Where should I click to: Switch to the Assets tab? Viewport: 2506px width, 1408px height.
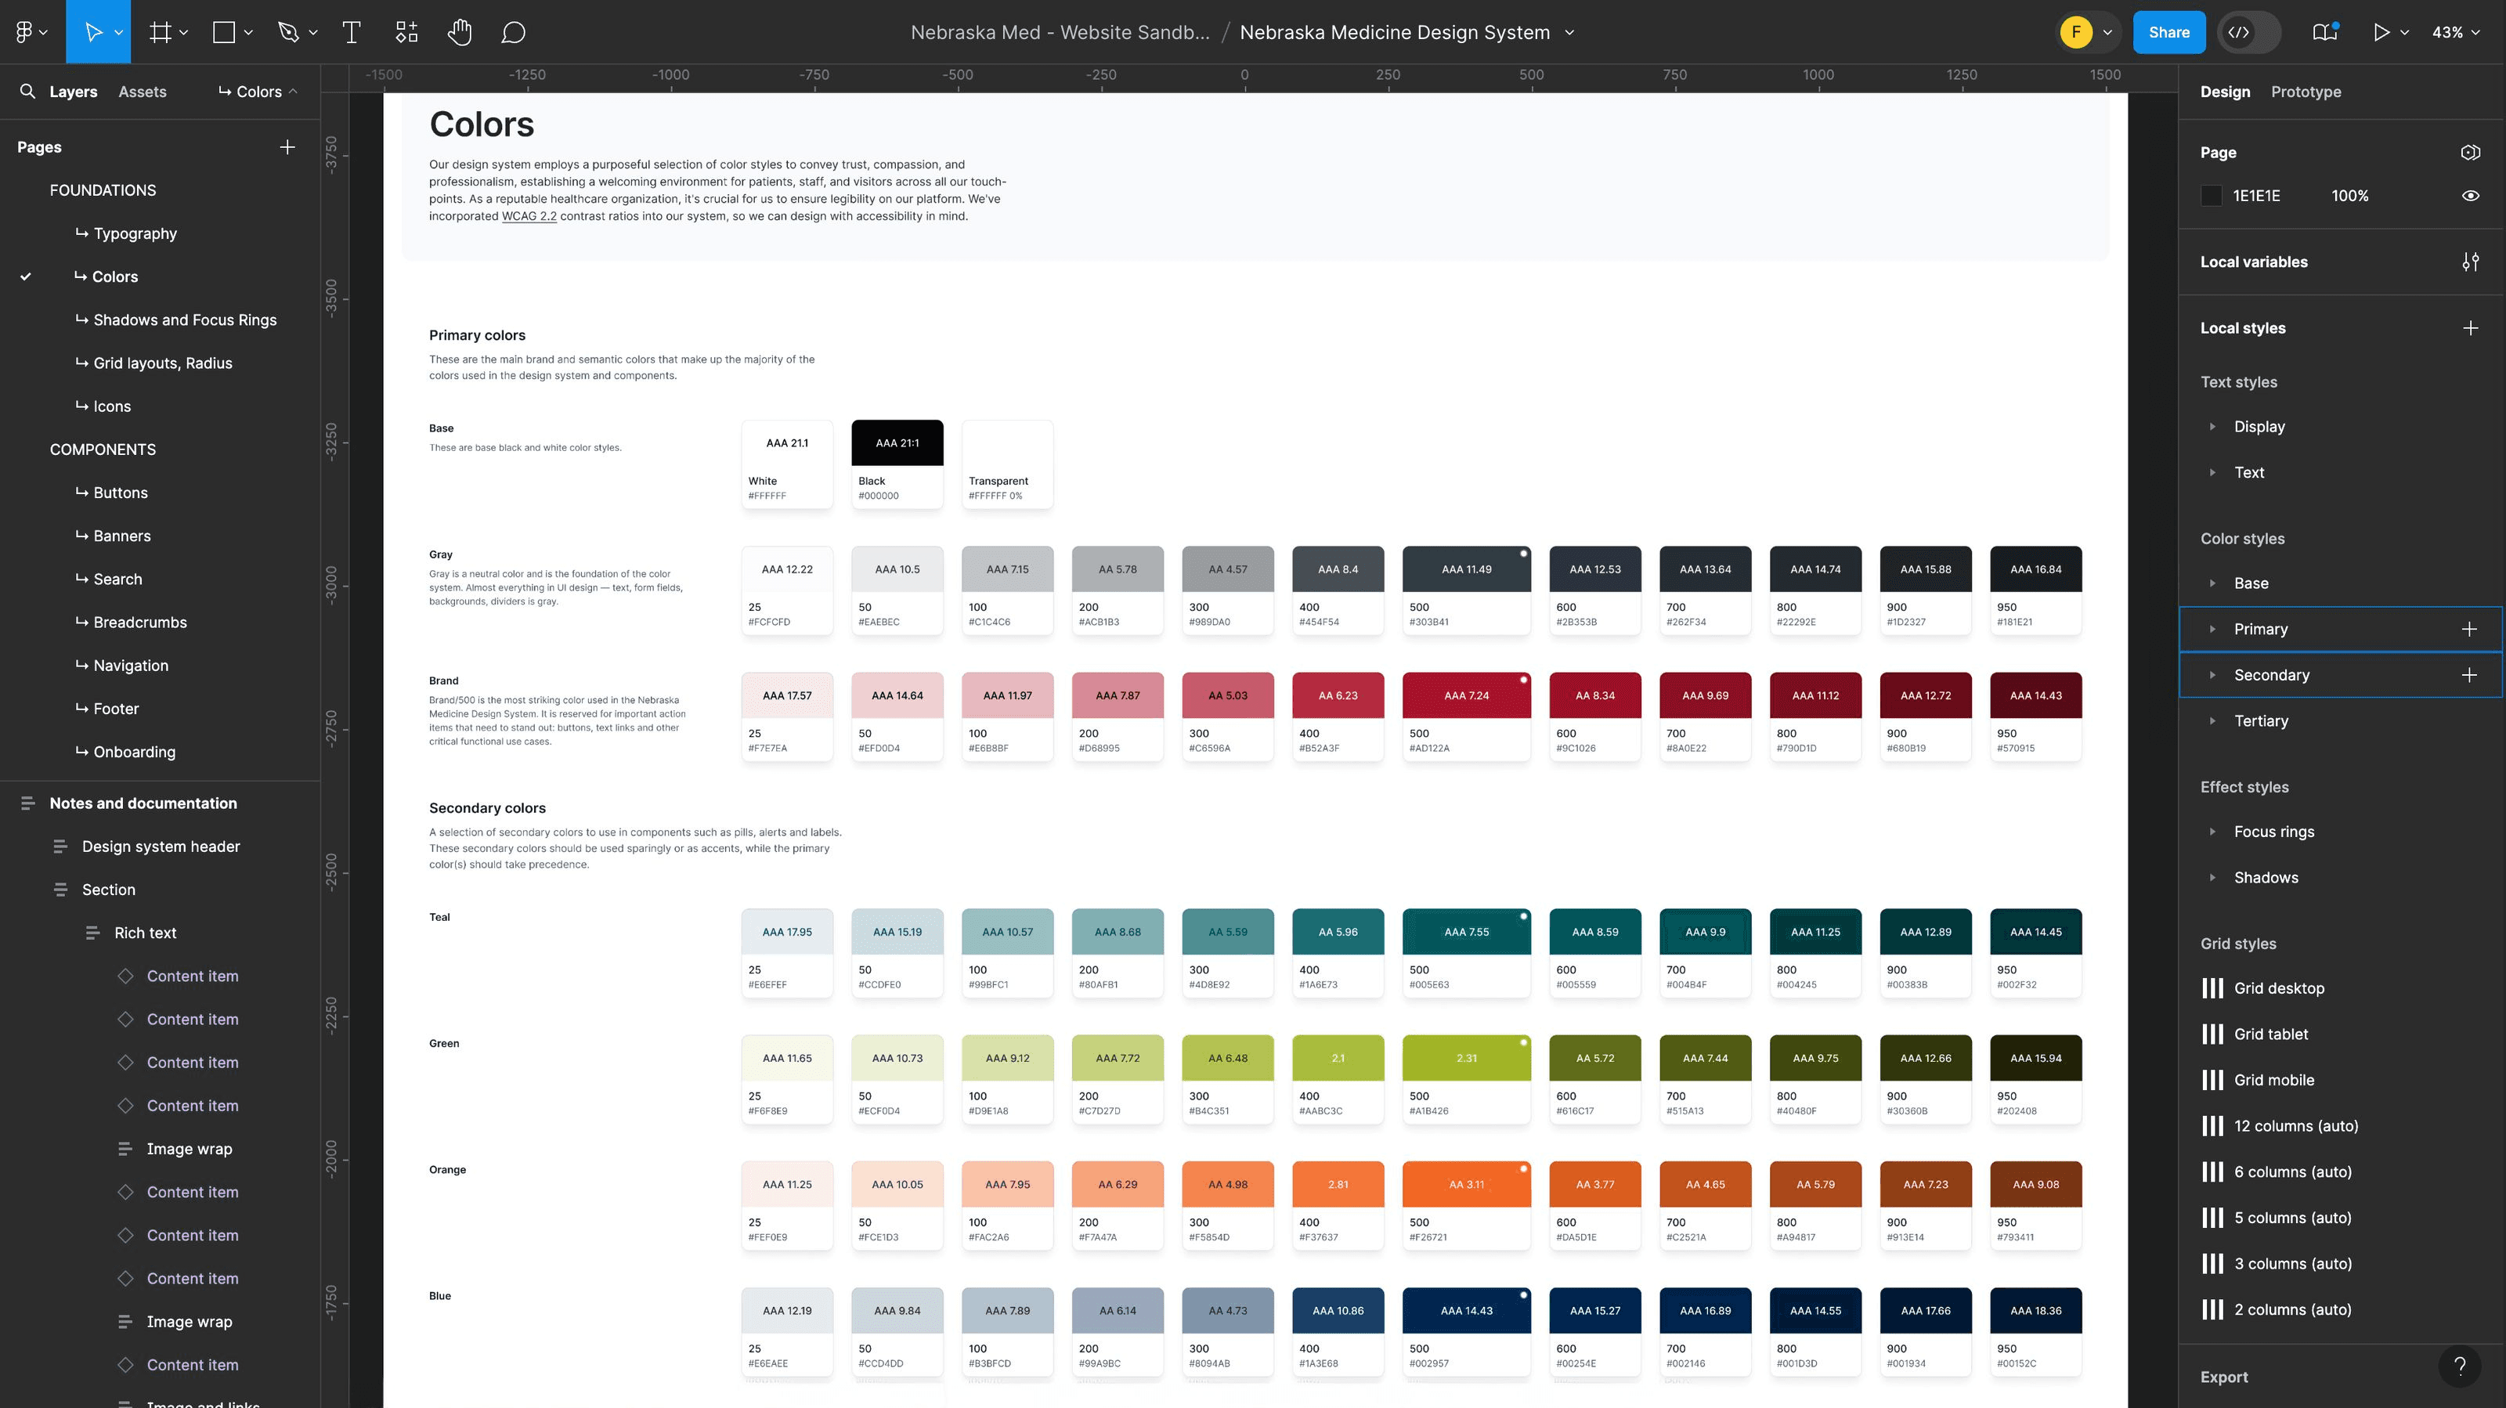click(x=142, y=92)
